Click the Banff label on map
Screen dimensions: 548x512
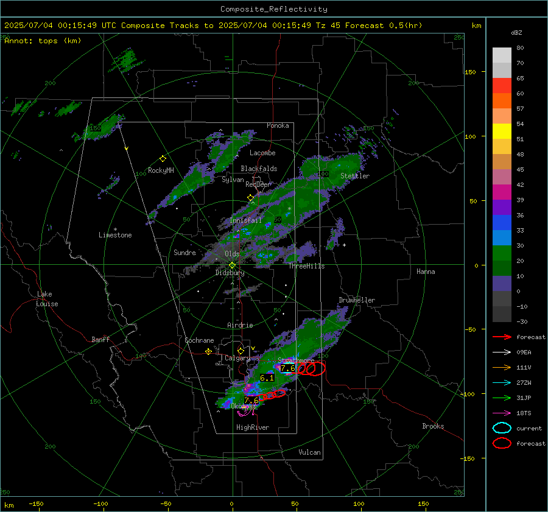coord(100,339)
